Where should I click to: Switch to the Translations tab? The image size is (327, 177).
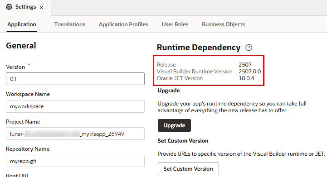tap(70, 24)
